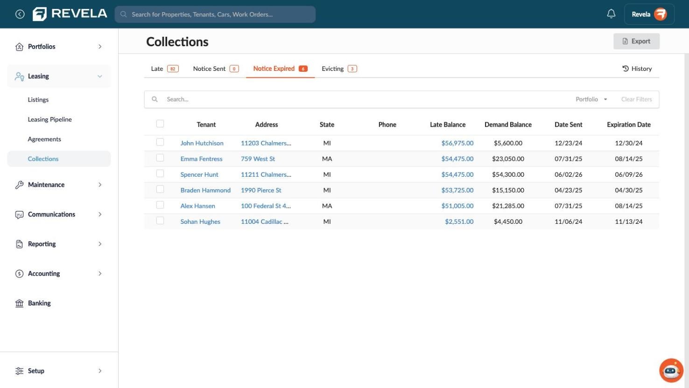Open tenant Spencer Hunt

coord(199,174)
